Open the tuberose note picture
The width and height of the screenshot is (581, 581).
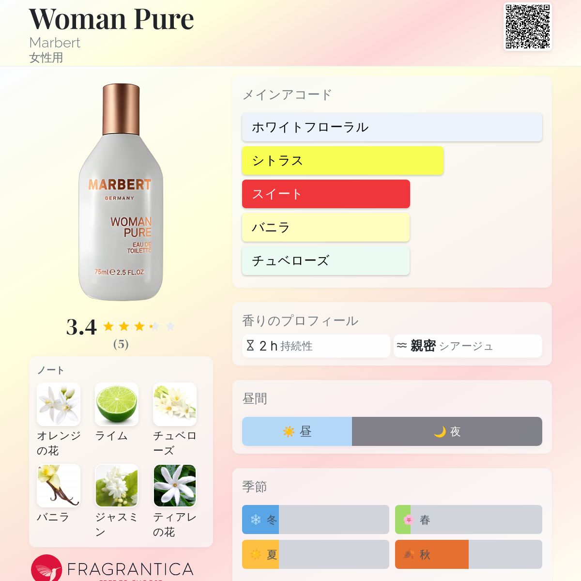tap(175, 404)
